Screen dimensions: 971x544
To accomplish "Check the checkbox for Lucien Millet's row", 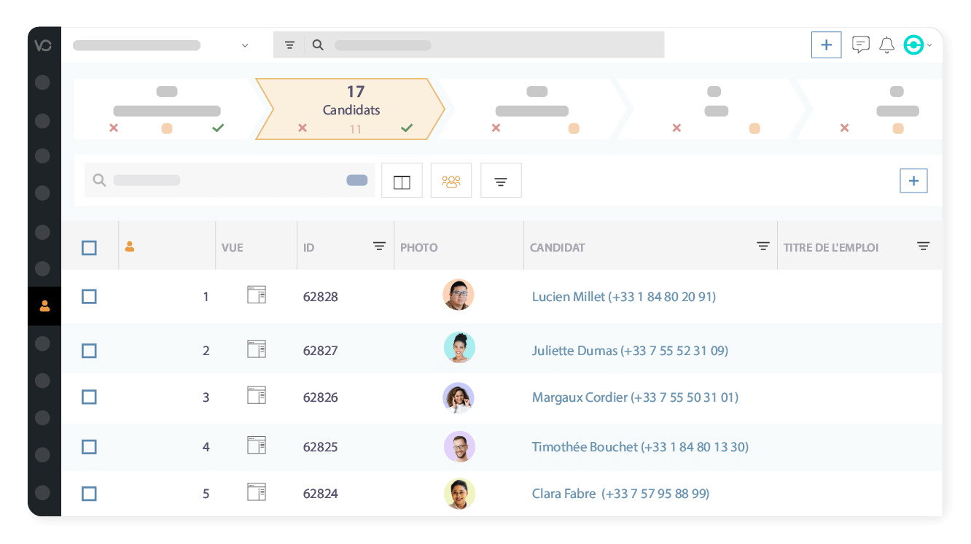I will 89,297.
